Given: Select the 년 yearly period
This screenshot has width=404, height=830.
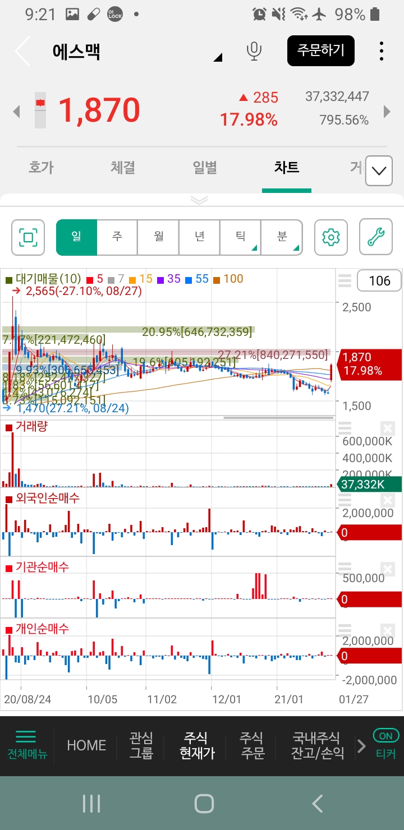Looking at the screenshot, I should [x=200, y=237].
